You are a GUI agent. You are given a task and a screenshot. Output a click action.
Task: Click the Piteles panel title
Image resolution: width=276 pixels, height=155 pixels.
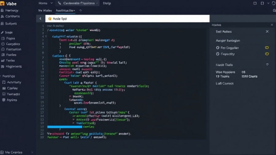[216, 25]
